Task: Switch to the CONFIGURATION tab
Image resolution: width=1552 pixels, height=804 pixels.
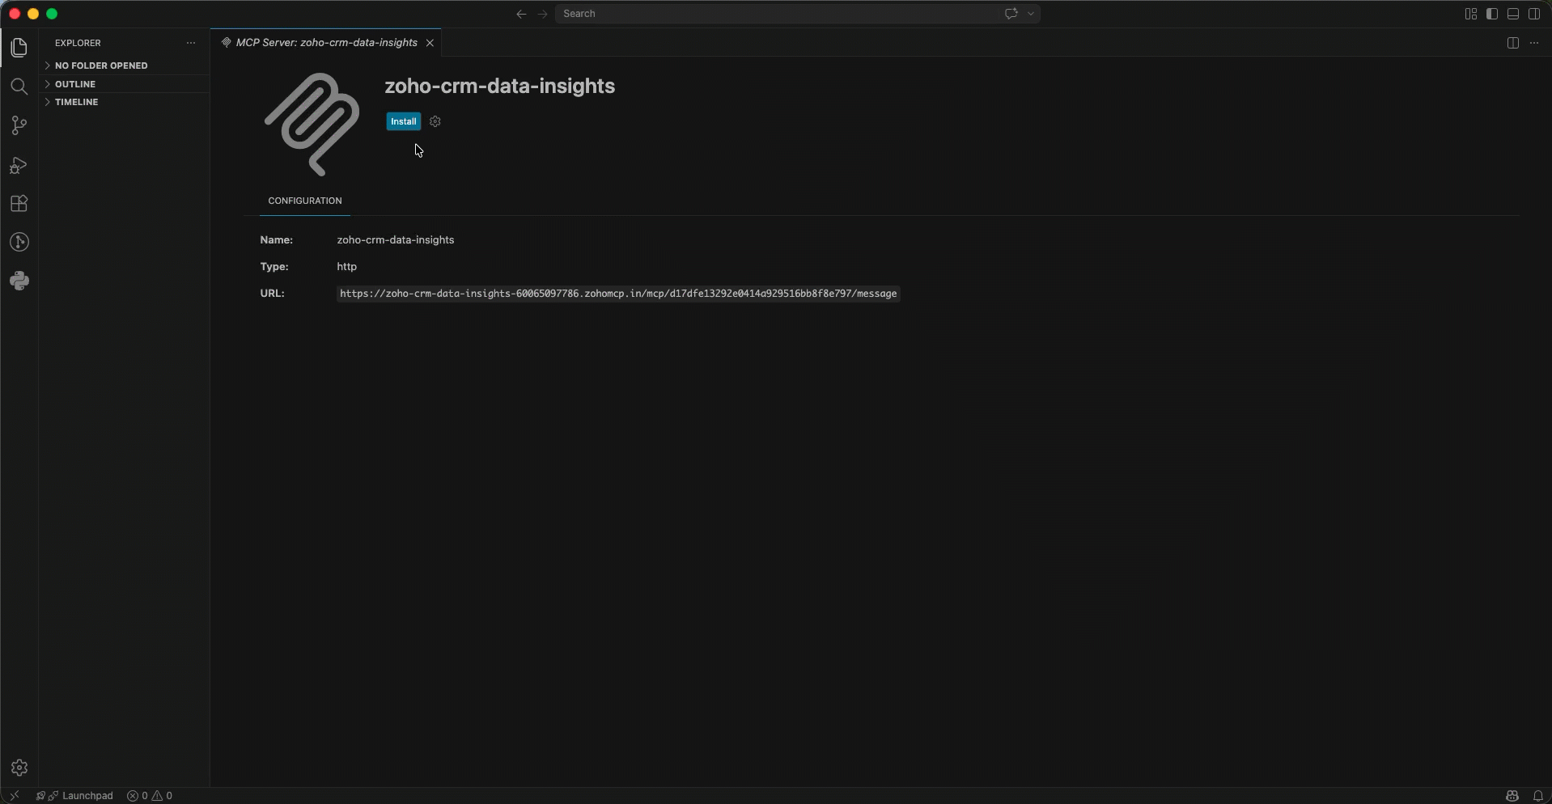Action: 305,201
